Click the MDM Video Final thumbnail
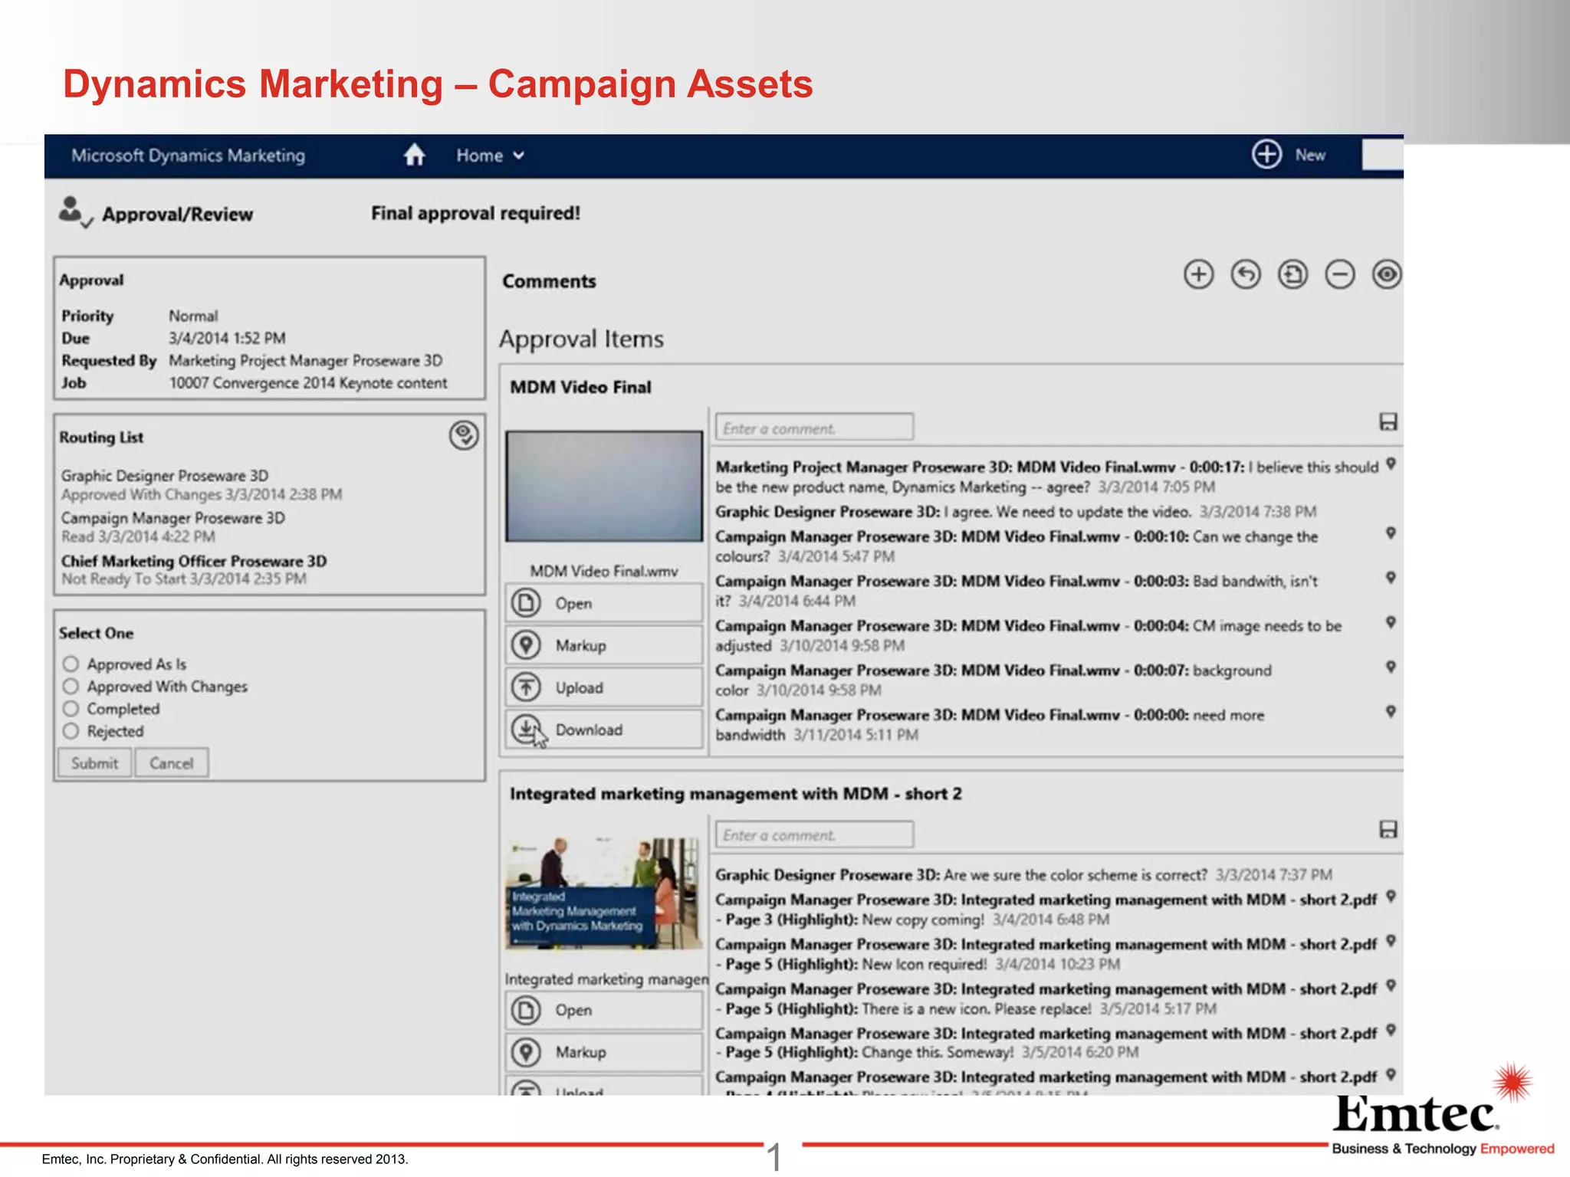 point(604,486)
